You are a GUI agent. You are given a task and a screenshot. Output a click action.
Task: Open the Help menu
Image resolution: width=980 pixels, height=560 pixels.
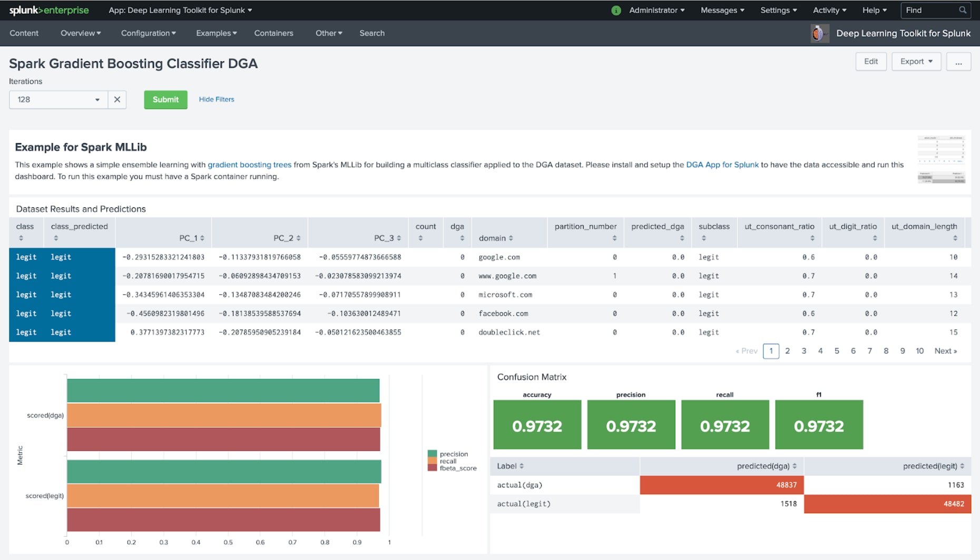(x=874, y=10)
